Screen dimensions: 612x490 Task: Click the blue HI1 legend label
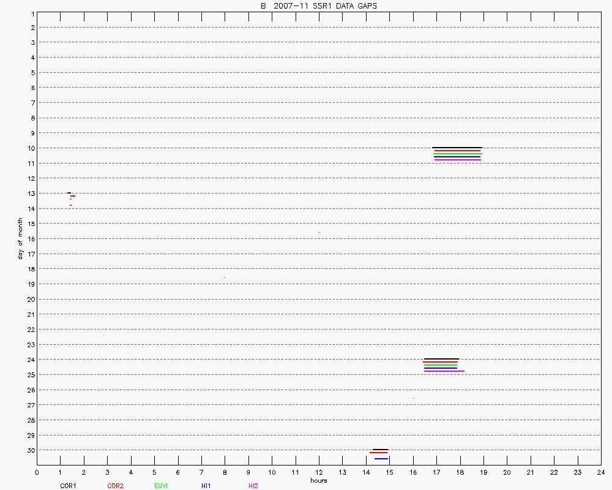pyautogui.click(x=206, y=486)
